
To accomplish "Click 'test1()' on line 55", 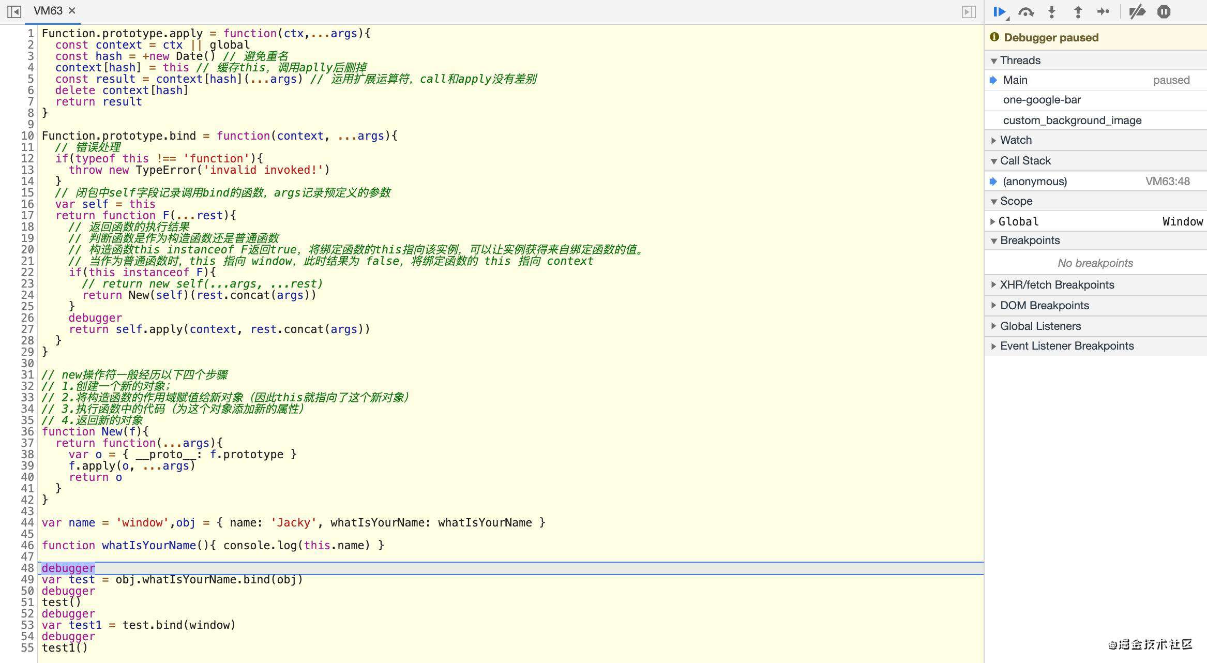I will click(65, 647).
